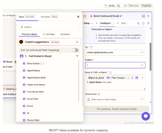162x133 pixels.
Task: Select the First Name (flat) field
Action: 33,92
